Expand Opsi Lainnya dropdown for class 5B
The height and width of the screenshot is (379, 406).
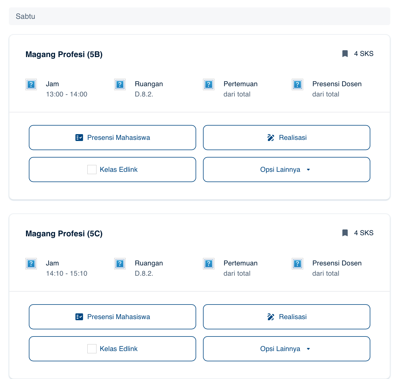click(x=286, y=170)
